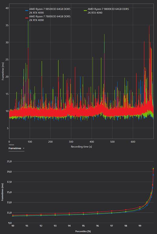Image resolution: width=157 pixels, height=234 pixels.
Task: Click the 'Frametimes (ms)' percentile axis label
Action: 2,192
